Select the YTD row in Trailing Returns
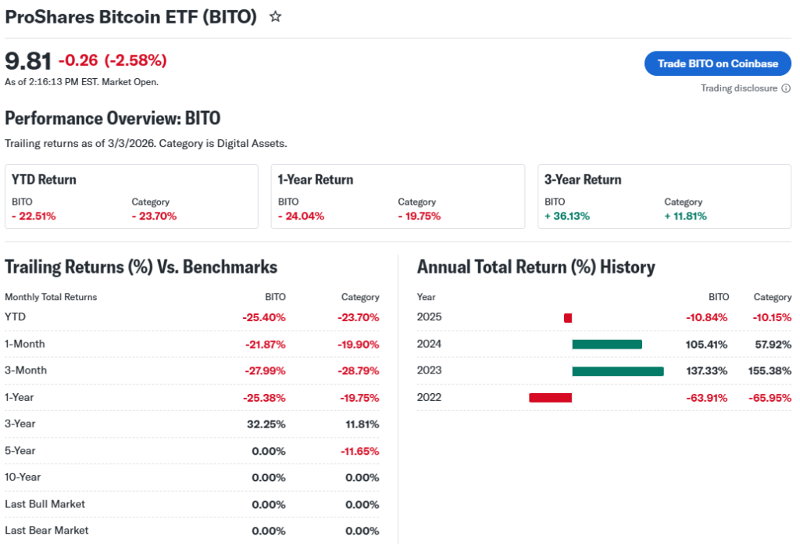Image resolution: width=800 pixels, height=551 pixels. [192, 317]
